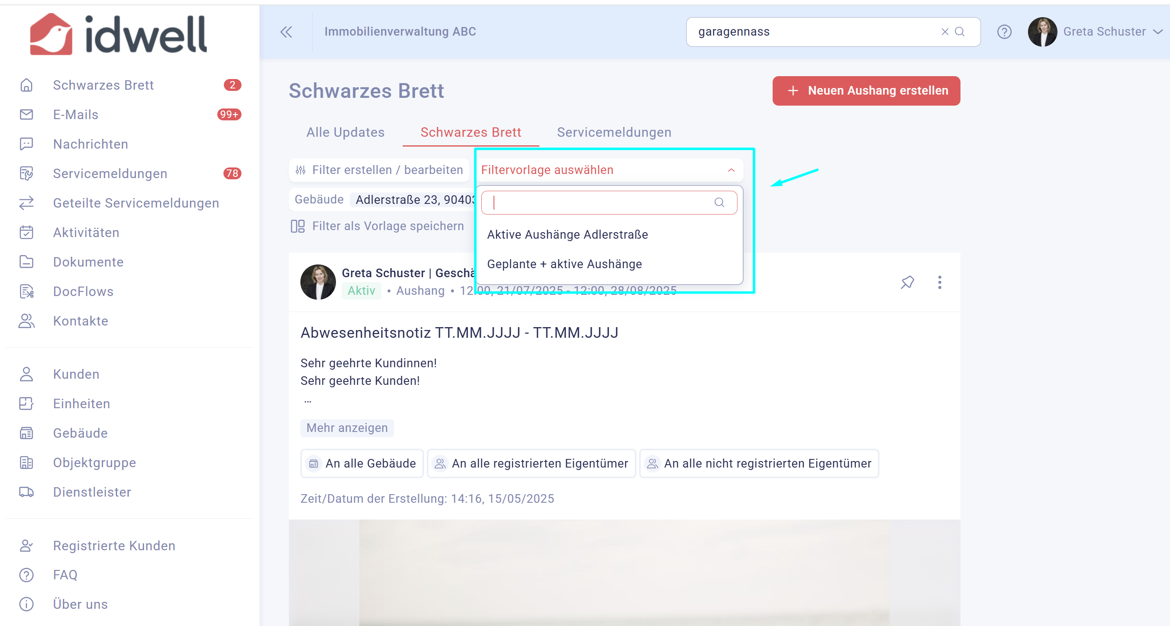
Task: Collapse the Filtervorlage auswählen dropdown
Action: coord(731,170)
